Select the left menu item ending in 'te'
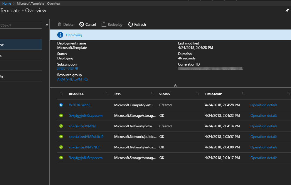The width and height of the screenshot is (291, 185). tap(21, 76)
